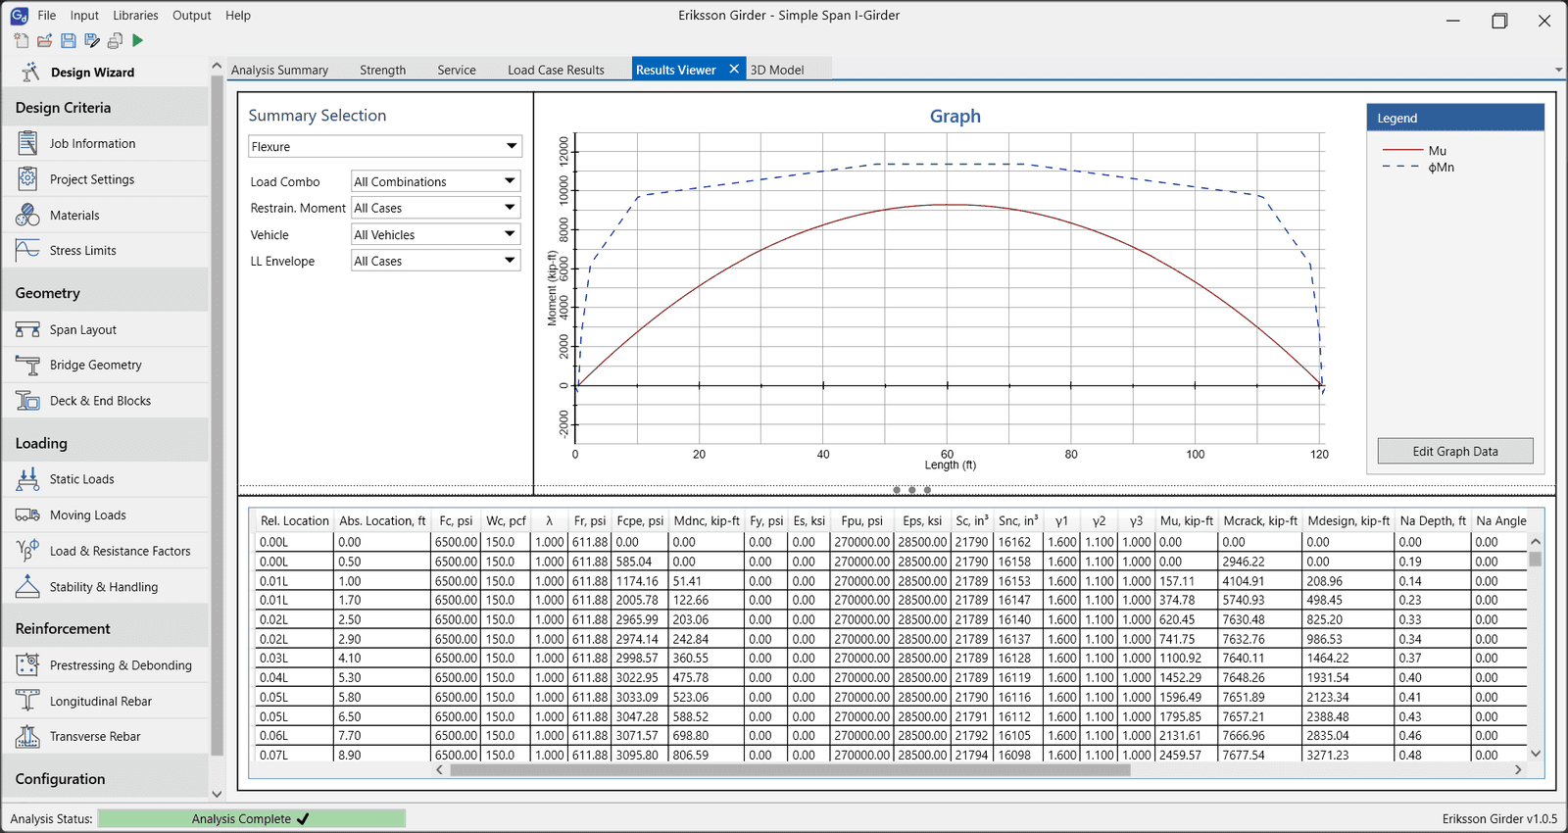Image resolution: width=1568 pixels, height=833 pixels.
Task: Go to Moving Loads in sidebar
Action: click(87, 515)
